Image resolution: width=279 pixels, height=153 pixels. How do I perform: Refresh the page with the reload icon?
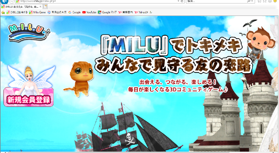coord(182,1)
